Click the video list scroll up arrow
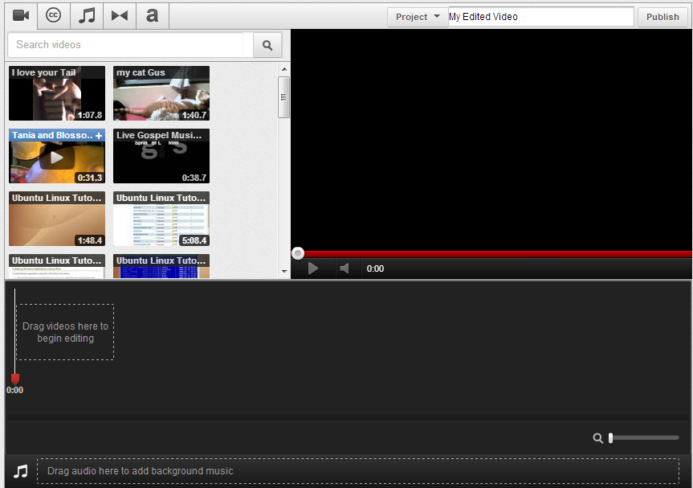This screenshot has height=488, width=693. click(283, 70)
